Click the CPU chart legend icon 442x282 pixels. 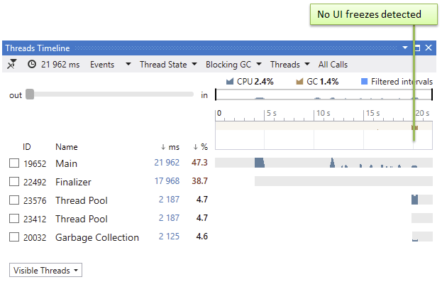click(x=230, y=82)
